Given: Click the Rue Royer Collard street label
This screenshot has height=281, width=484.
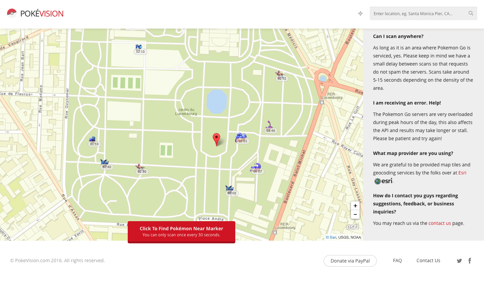Looking at the screenshot, I should (347, 148).
